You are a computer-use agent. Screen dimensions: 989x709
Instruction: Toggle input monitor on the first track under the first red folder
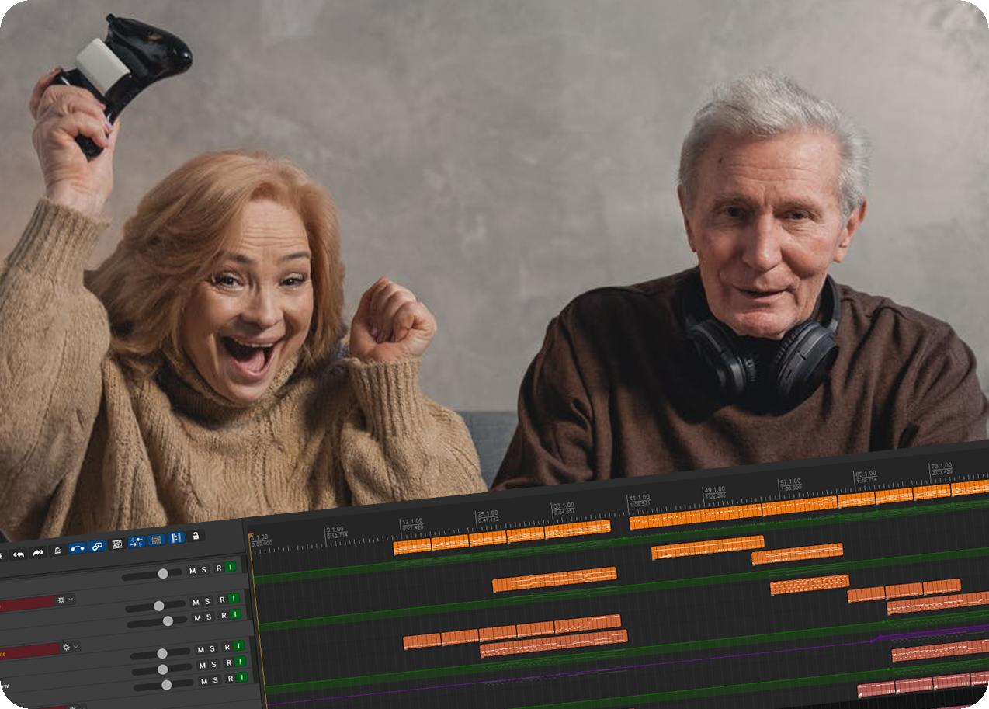[x=234, y=599]
